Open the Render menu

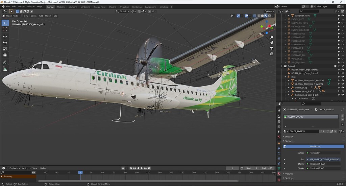point(21,7)
